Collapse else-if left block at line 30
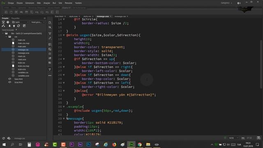263x148 pixels. pos(64,83)
